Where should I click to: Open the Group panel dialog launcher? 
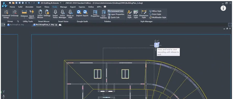pyautogui.click(x=18, y=21)
